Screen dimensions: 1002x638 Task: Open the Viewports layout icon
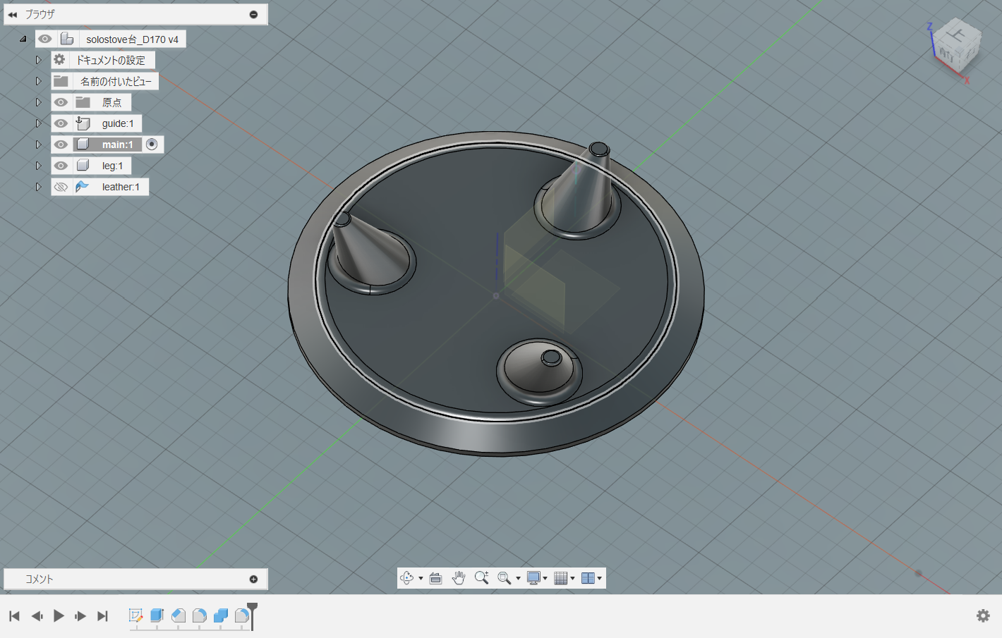[x=588, y=578]
